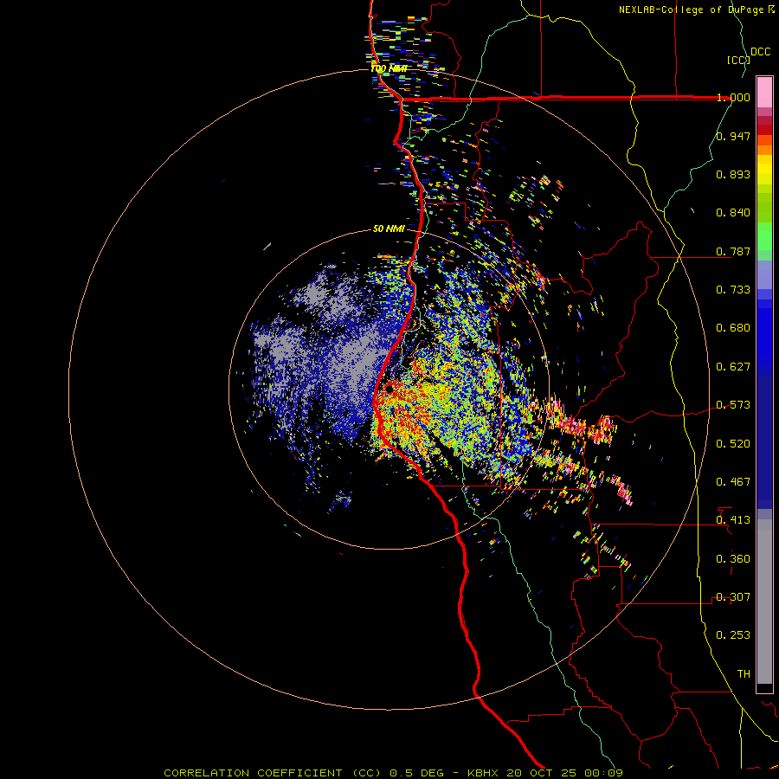Click the 0.947 scale value
This screenshot has height=779, width=779.
coord(733,136)
